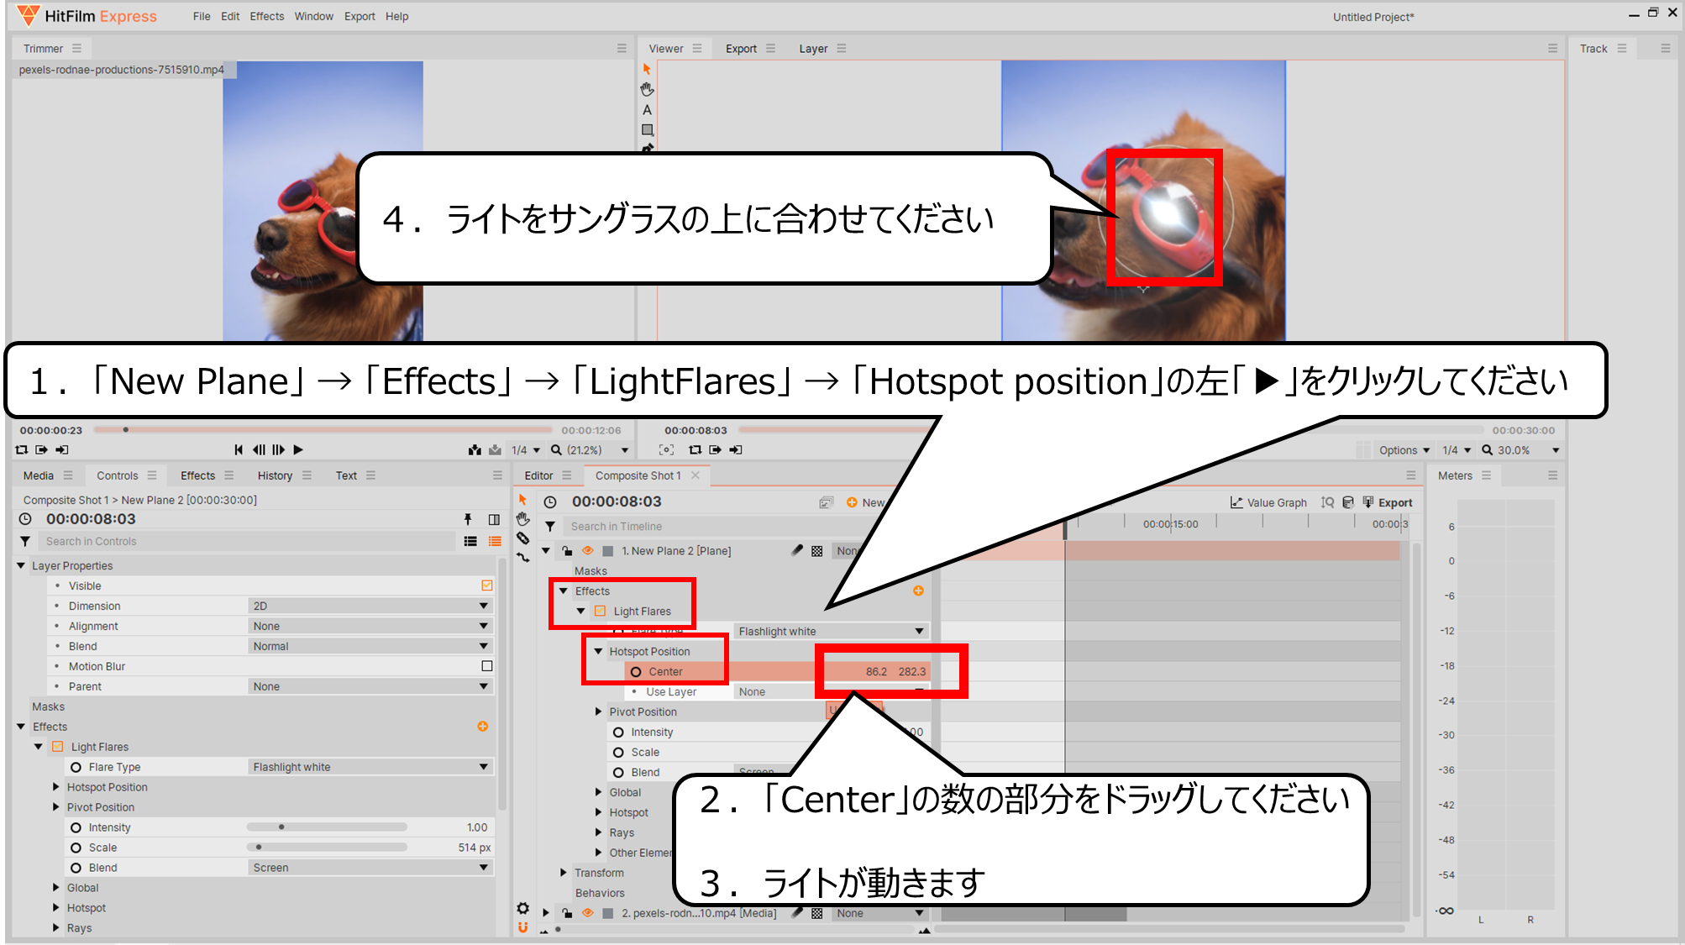Click the Value Graph button

click(1268, 503)
